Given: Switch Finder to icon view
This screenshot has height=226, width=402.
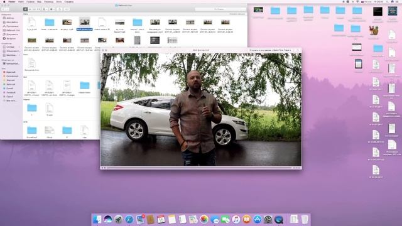Looking at the screenshot, I should (25, 9).
